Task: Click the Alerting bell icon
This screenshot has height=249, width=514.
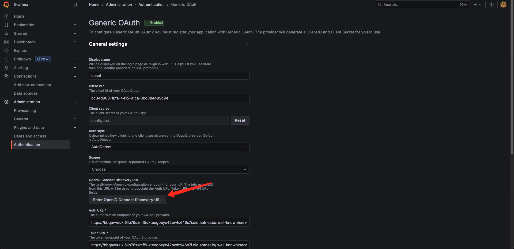Action: [x=6, y=68]
